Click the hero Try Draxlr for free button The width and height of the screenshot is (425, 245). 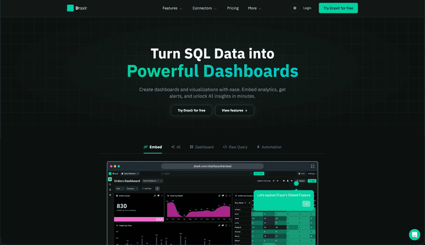pyautogui.click(x=191, y=110)
